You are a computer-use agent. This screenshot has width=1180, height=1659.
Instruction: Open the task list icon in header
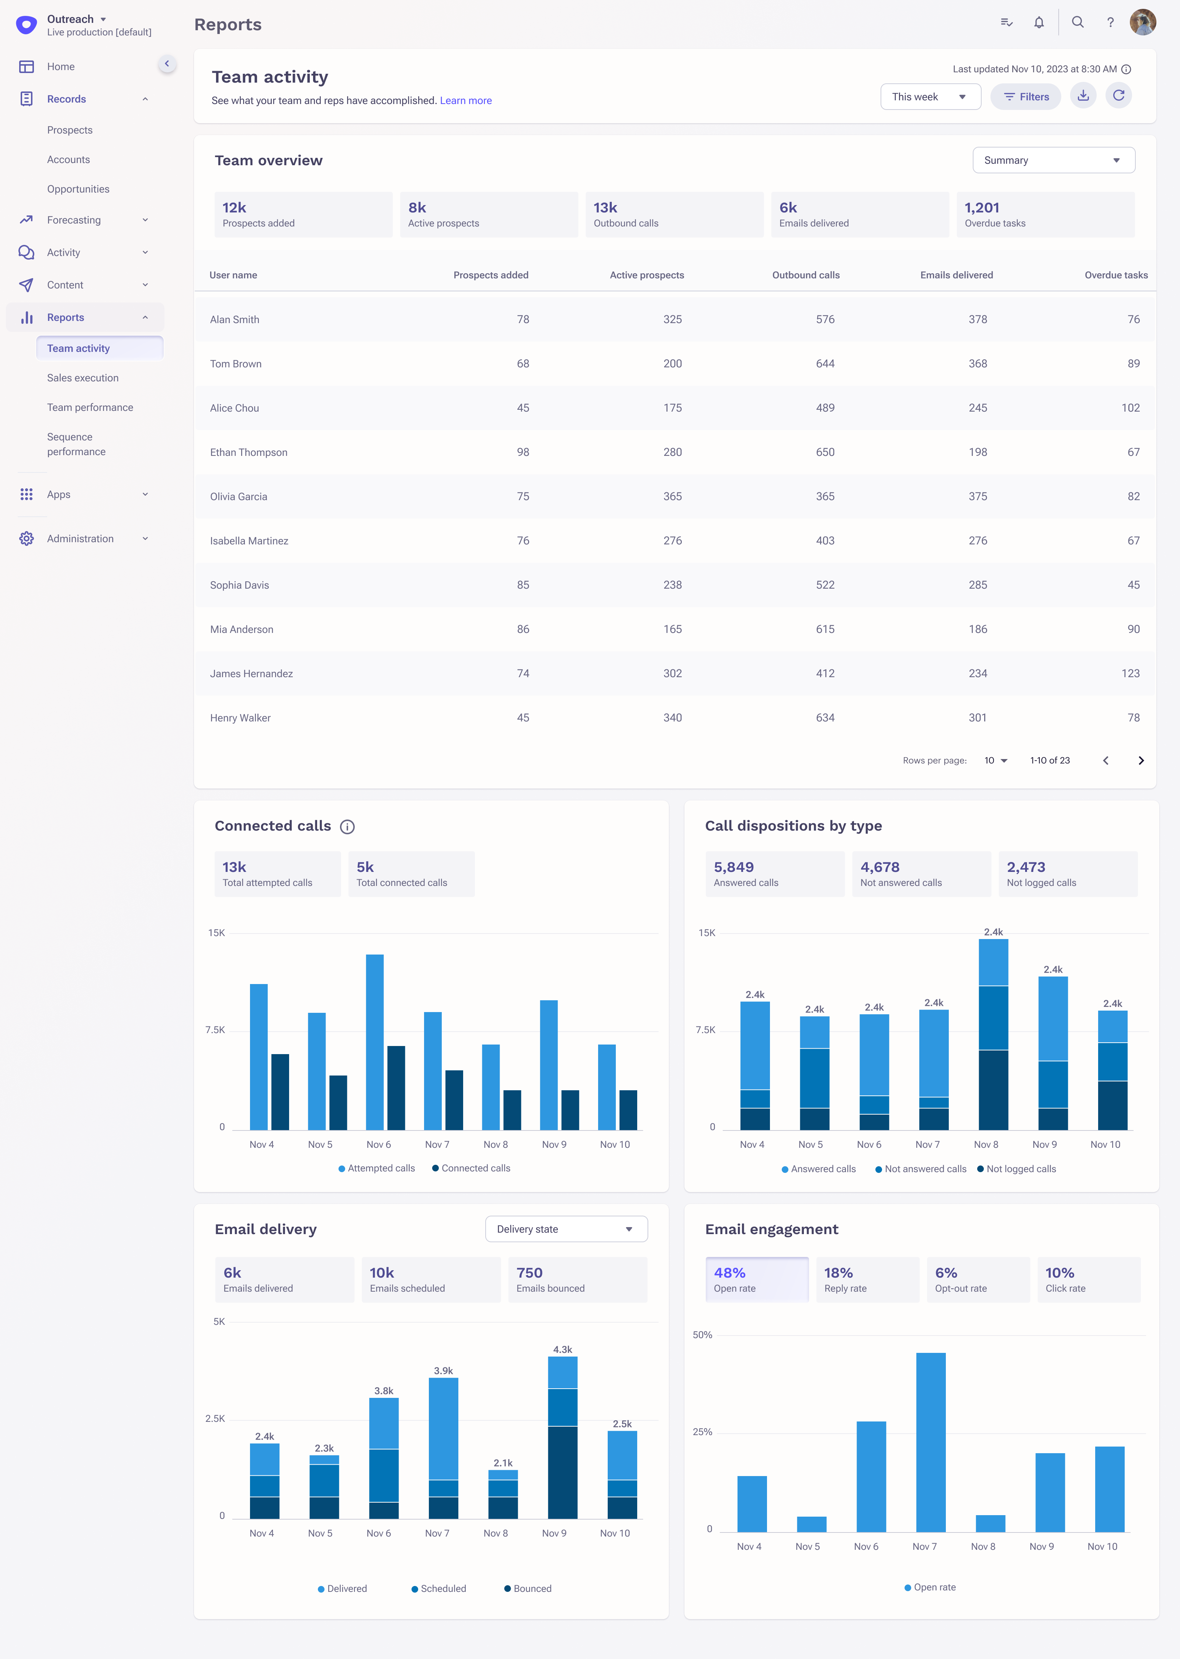point(1006,22)
